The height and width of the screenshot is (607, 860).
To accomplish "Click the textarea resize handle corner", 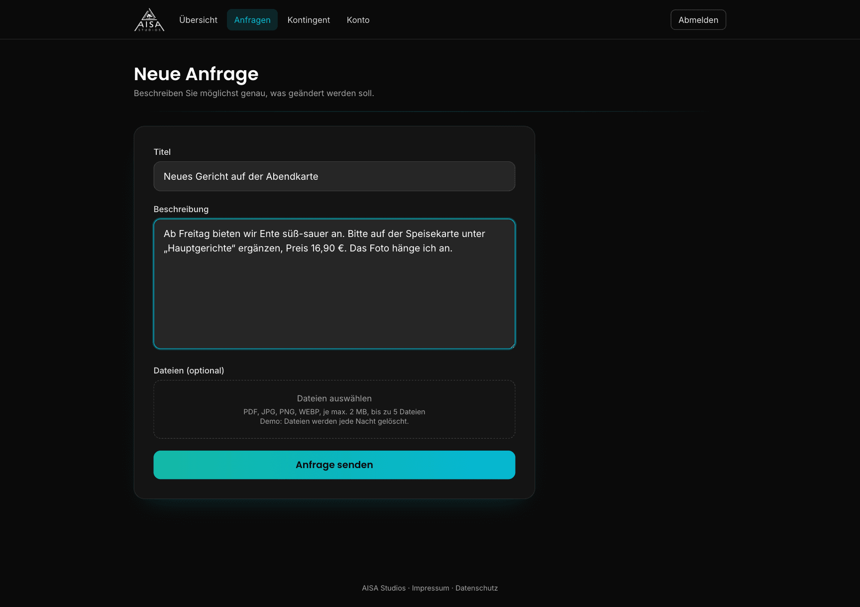I will tap(512, 345).
